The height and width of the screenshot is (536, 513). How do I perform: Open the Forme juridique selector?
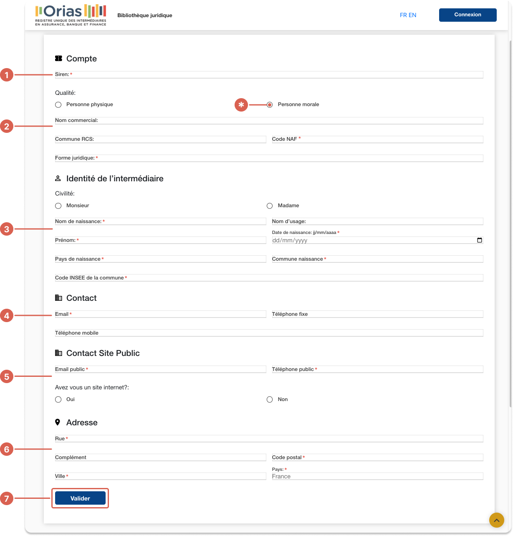[269, 158]
